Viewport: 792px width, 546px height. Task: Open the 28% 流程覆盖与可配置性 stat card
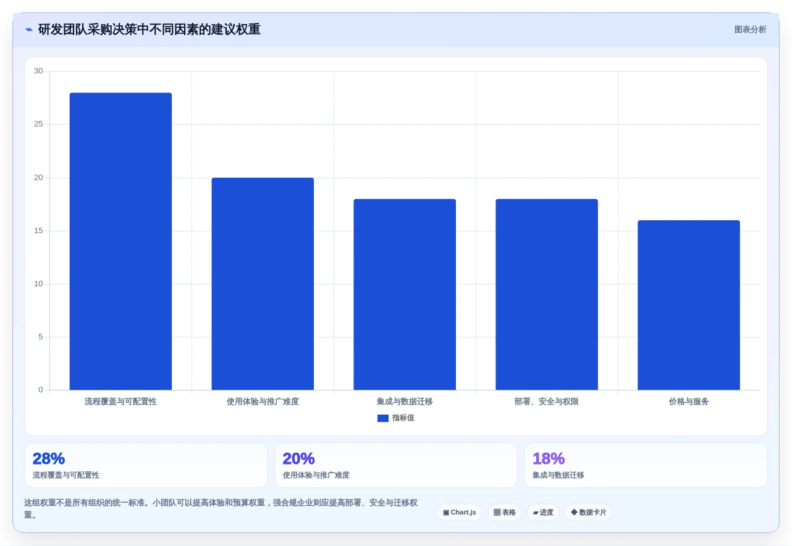tap(146, 465)
